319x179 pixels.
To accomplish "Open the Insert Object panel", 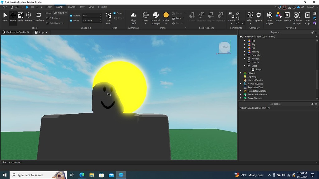I will [x=269, y=17].
